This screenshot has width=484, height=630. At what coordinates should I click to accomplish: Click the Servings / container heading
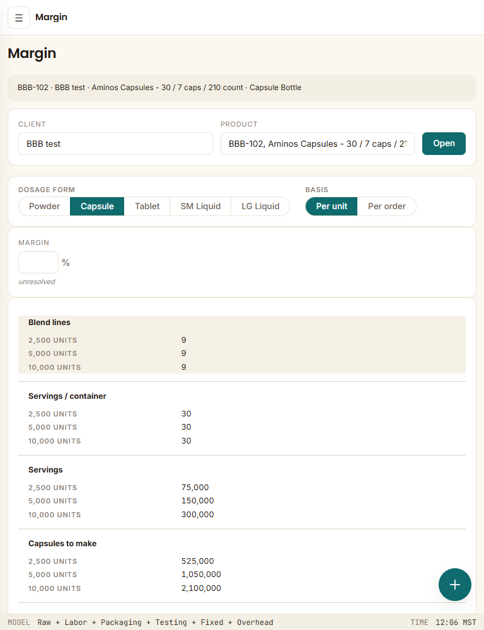67,396
